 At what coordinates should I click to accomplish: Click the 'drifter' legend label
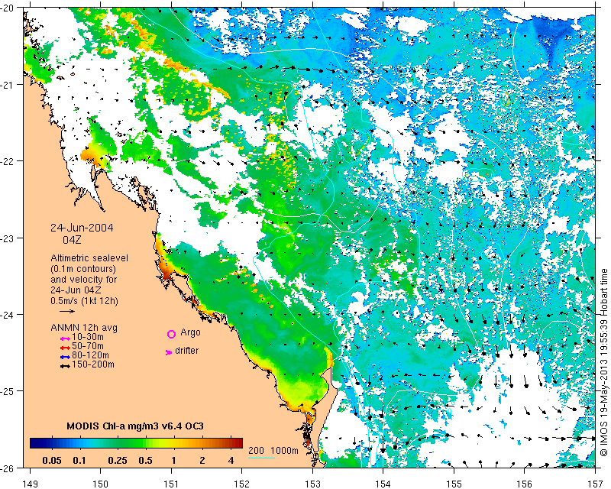coord(186,351)
